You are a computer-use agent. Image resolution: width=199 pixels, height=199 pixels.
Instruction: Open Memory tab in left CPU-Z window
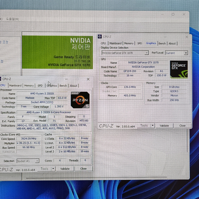click(x=29, y=85)
